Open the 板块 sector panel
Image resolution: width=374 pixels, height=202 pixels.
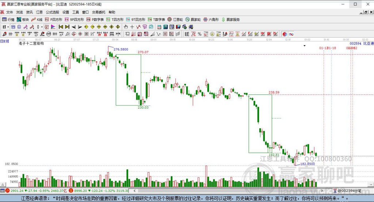[x=23, y=20]
